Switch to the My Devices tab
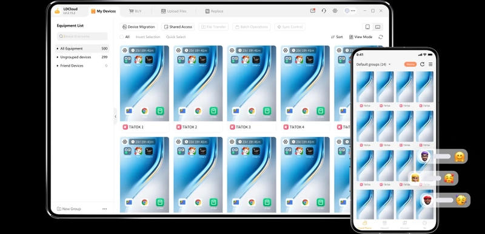The width and height of the screenshot is (485, 234). 103,11
